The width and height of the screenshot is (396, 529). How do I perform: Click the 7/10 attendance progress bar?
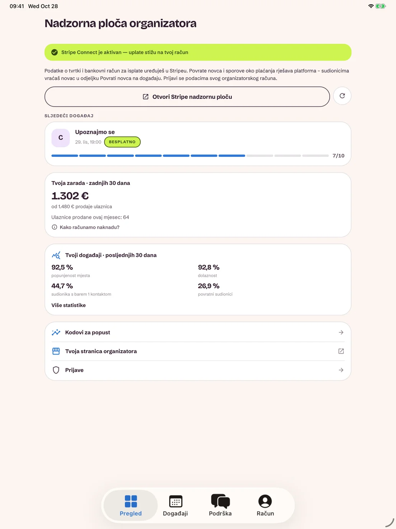(190, 156)
